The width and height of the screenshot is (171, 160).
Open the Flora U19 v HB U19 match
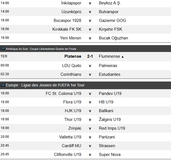[x=85, y=102]
